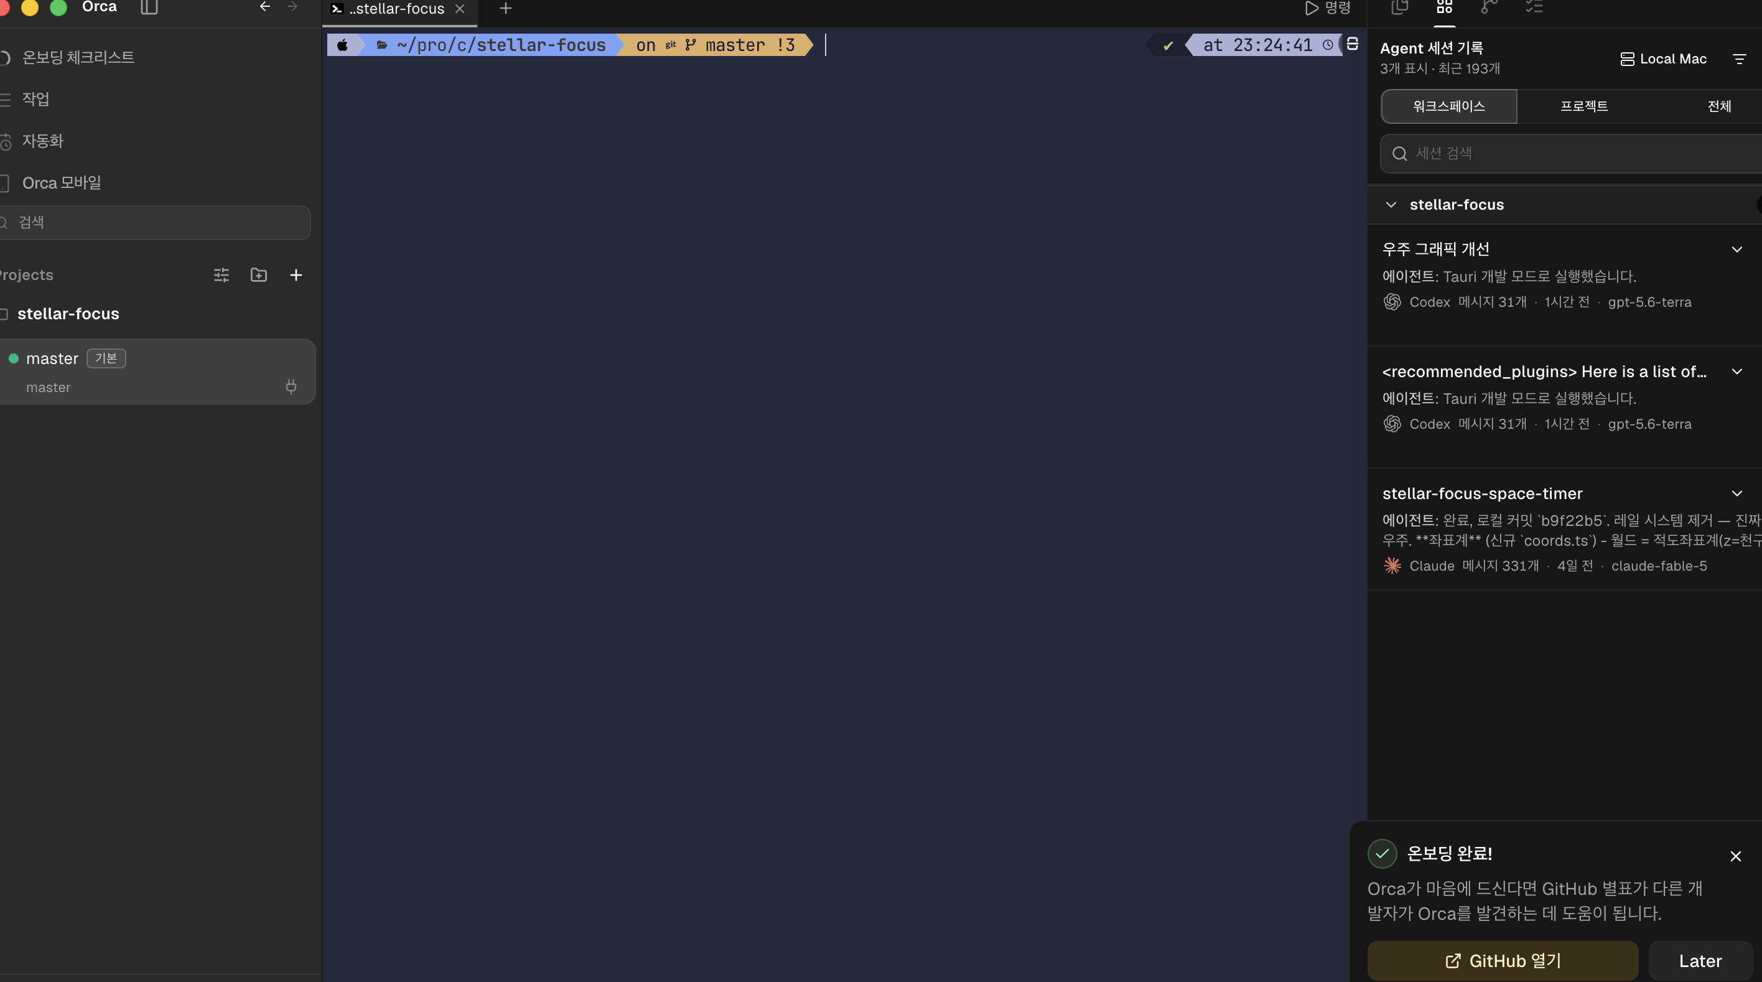Collapse the stellar-focus session group
The width and height of the screenshot is (1762, 982).
1391,205
